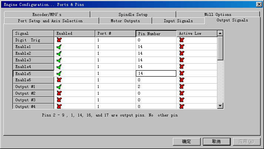Click the Port # column header
Viewport: 264px width, 149px height.
(x=115, y=34)
